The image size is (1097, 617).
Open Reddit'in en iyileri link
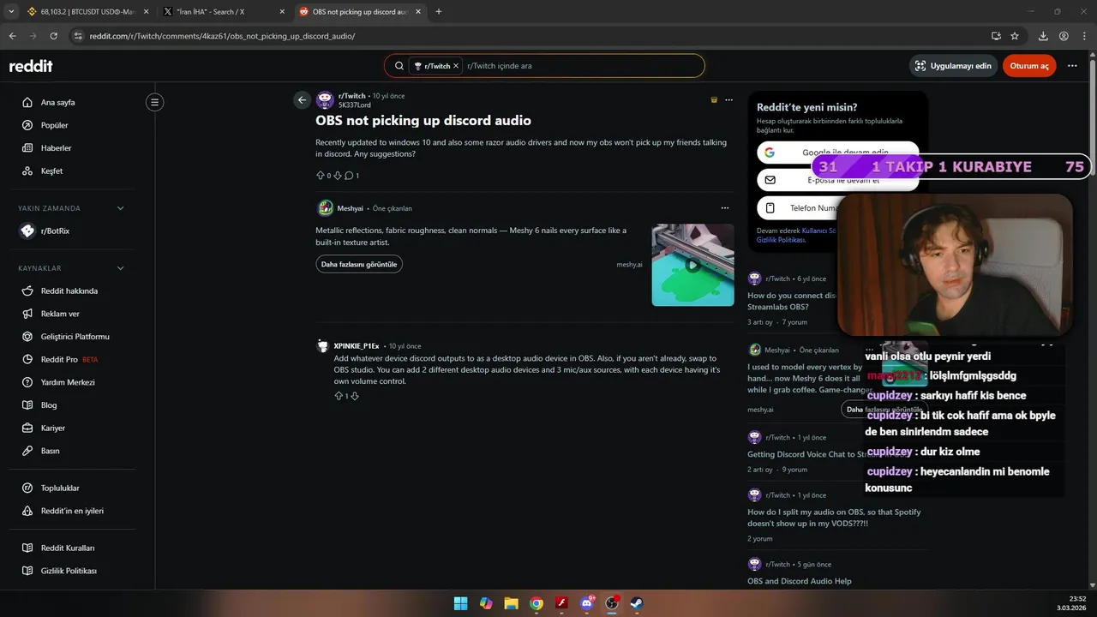(72, 511)
